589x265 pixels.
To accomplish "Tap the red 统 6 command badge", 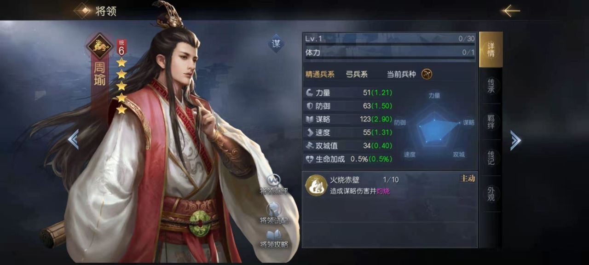I will coord(121,48).
